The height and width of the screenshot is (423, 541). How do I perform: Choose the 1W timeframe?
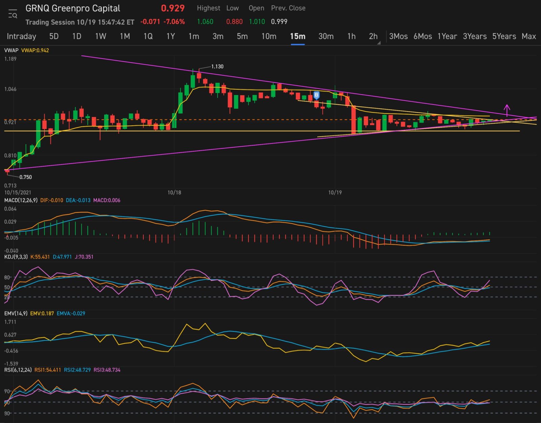100,36
